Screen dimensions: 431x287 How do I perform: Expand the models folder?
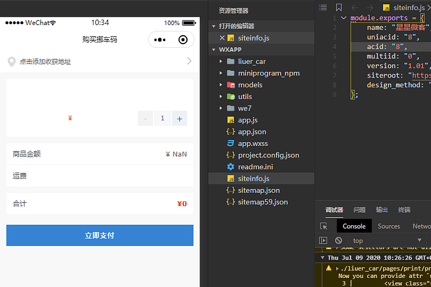[x=221, y=85]
